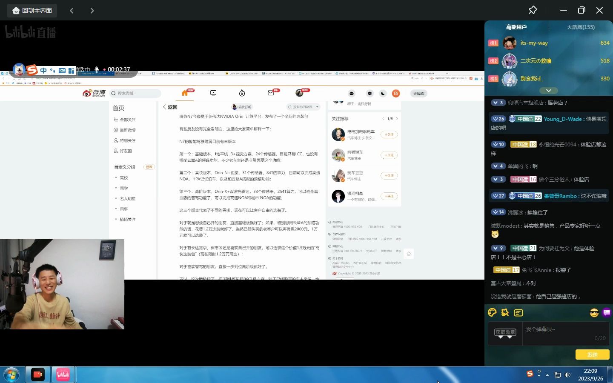Follow 阿强说车
The width and height of the screenshot is (613, 383).
(389, 155)
